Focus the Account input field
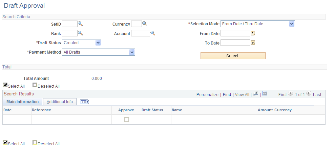This screenshot has height=148, width=334. pyautogui.click(x=140, y=33)
